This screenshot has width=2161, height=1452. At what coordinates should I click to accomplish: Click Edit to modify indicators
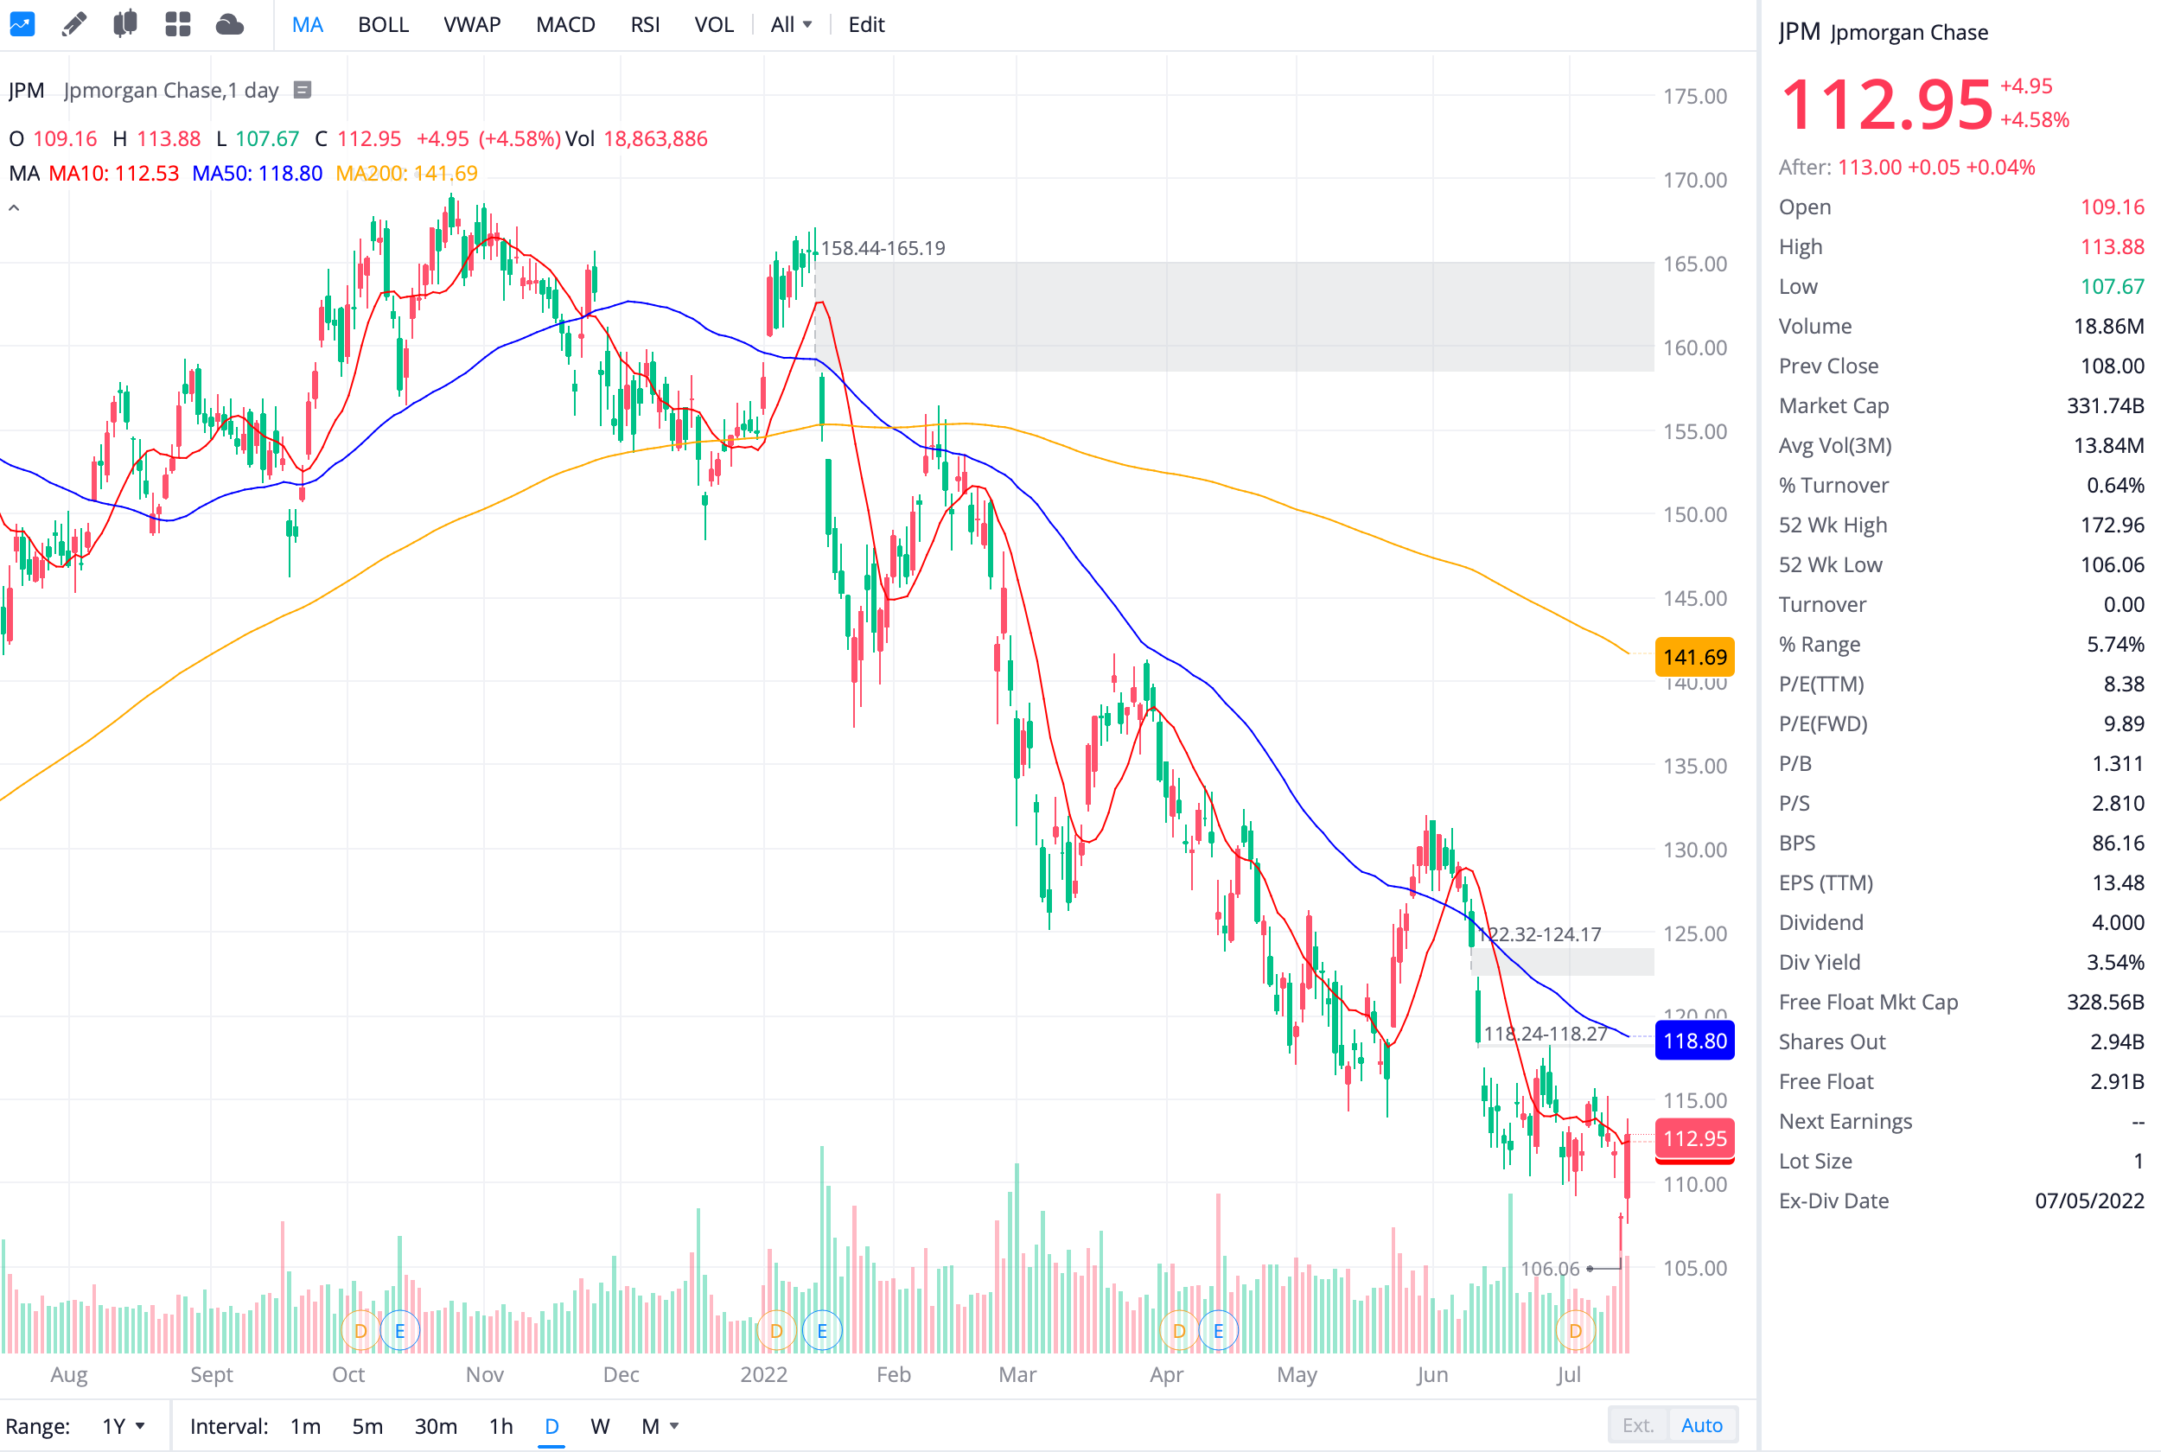tap(865, 24)
